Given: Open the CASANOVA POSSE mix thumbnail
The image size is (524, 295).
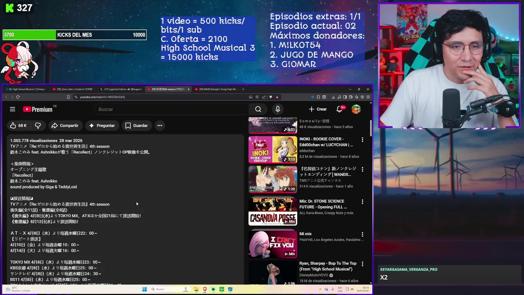Looking at the screenshot, I should click(x=273, y=211).
